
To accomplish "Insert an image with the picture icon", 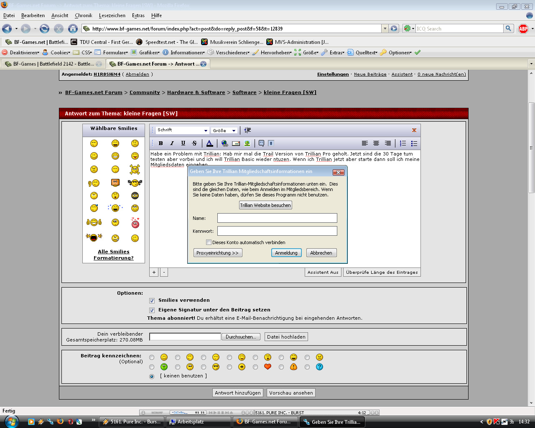I will pyautogui.click(x=247, y=143).
